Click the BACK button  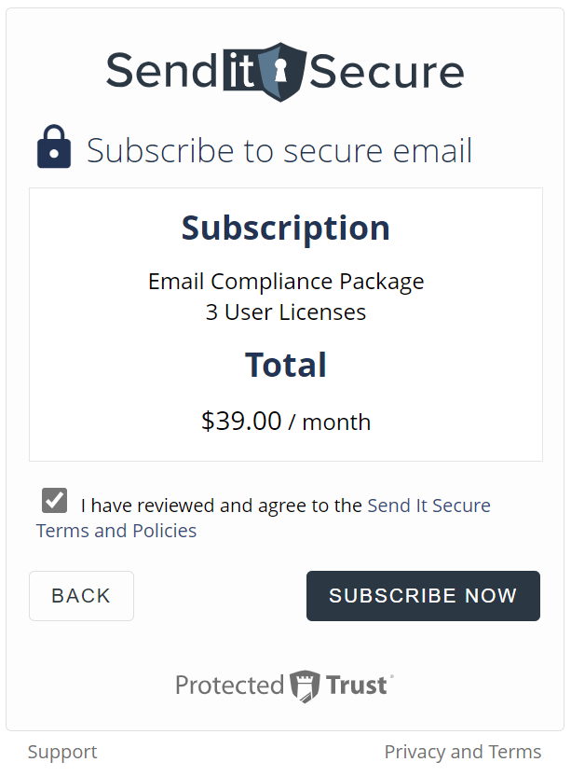coord(82,596)
